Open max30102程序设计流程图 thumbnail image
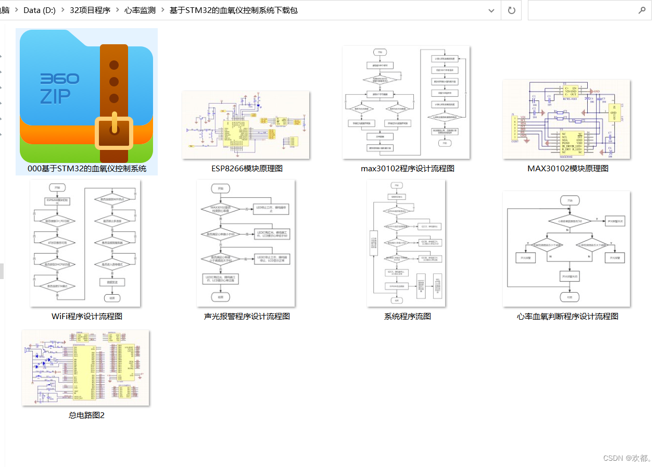This screenshot has height=467, width=658. coord(406,102)
